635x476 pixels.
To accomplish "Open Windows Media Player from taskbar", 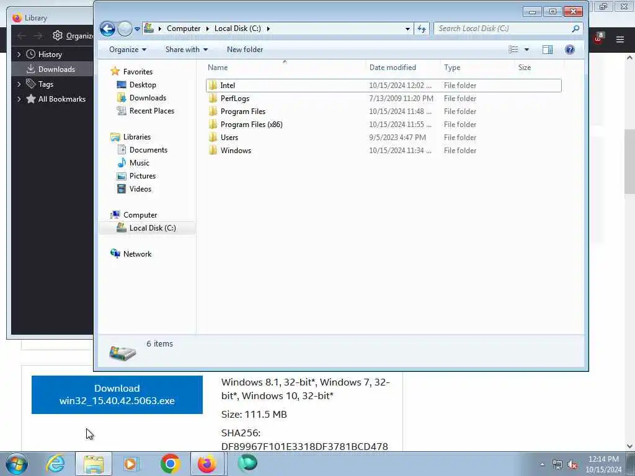I will (131, 464).
